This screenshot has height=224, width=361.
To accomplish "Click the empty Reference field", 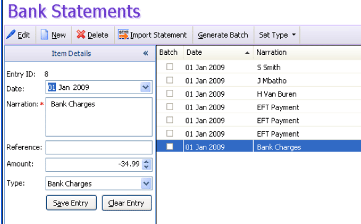I will 99,147.
